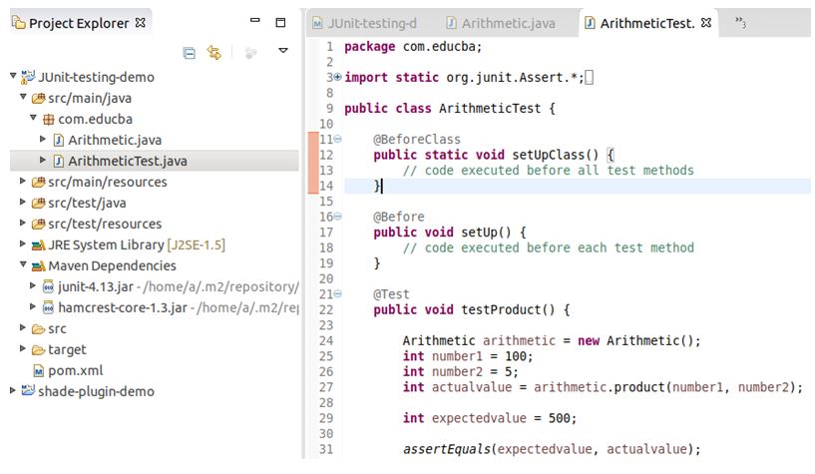Image resolution: width=815 pixels, height=474 pixels.
Task: Click the collapsed import placeholder box on line 3
Action: pyautogui.click(x=589, y=78)
